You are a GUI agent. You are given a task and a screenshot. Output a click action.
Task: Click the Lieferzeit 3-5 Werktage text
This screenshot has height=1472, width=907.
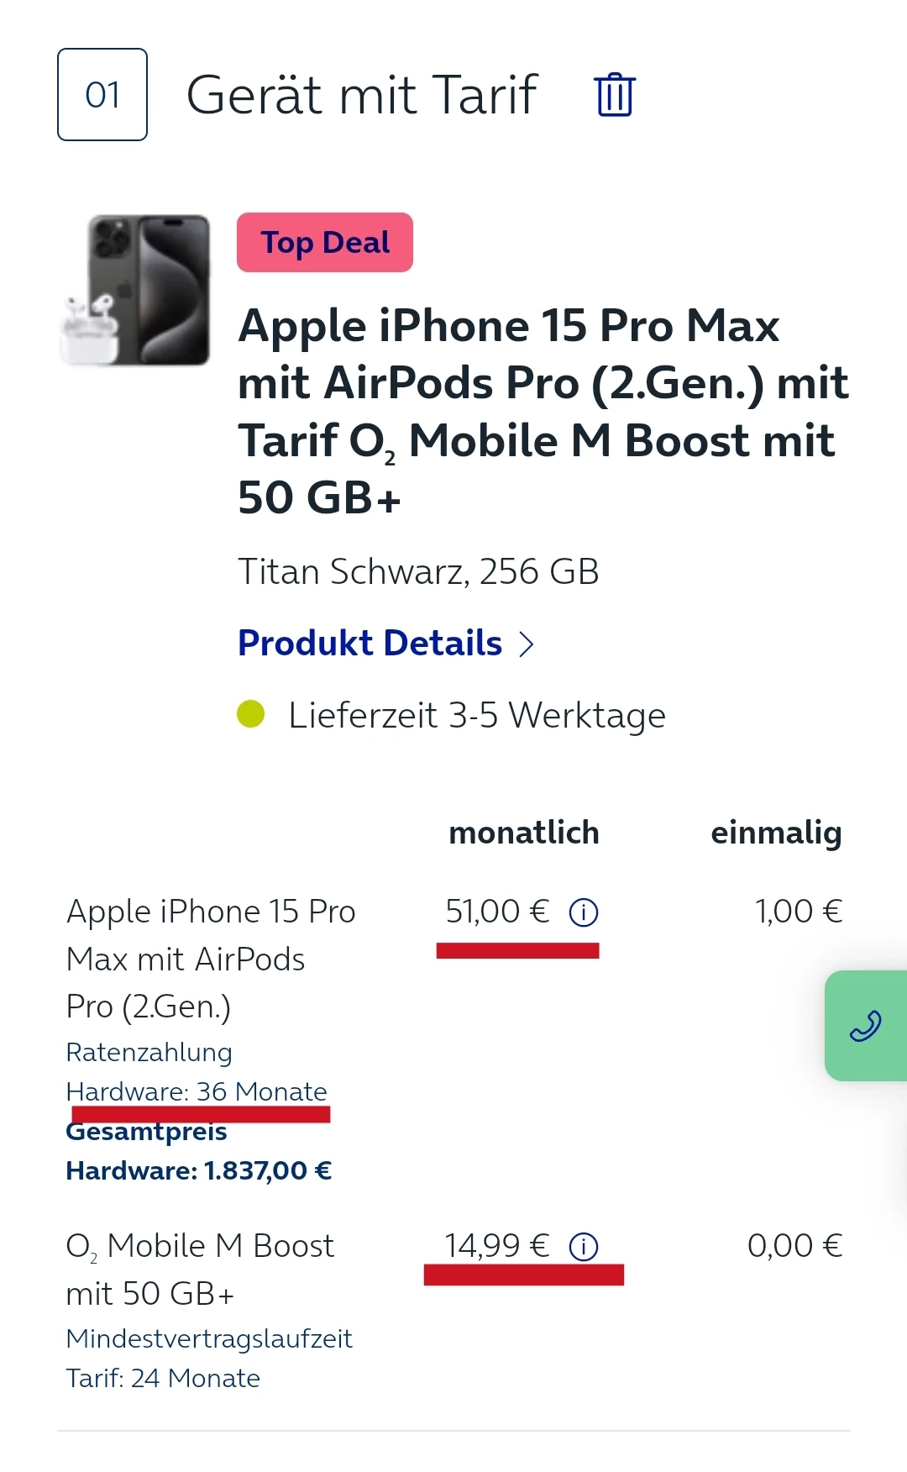tap(477, 716)
